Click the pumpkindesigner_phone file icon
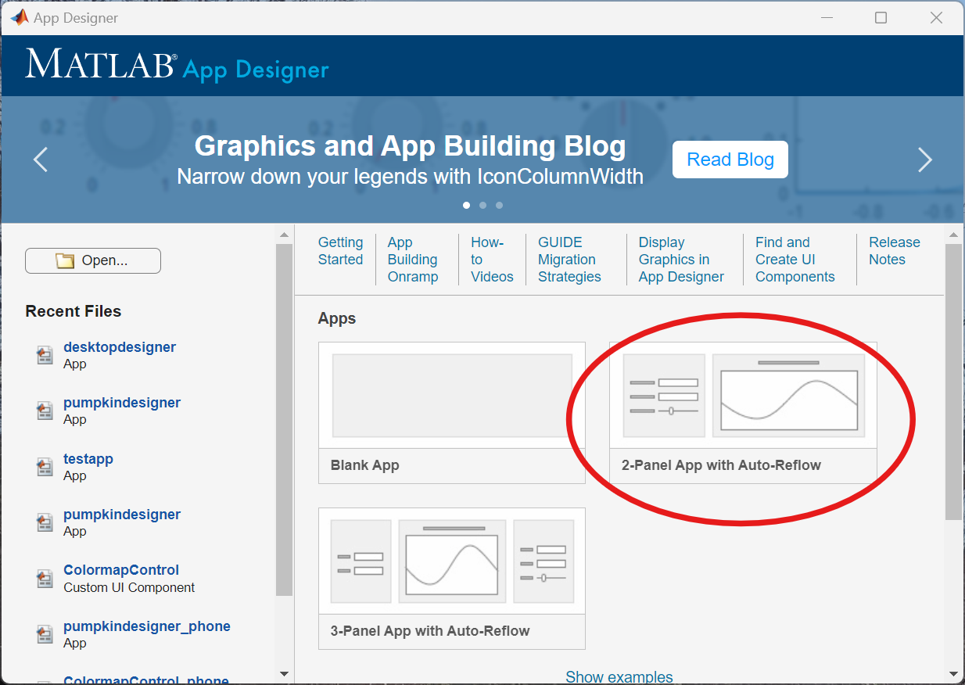965x685 pixels. coord(45,635)
